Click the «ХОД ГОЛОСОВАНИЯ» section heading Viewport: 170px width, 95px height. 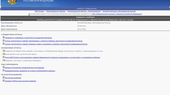(10, 64)
